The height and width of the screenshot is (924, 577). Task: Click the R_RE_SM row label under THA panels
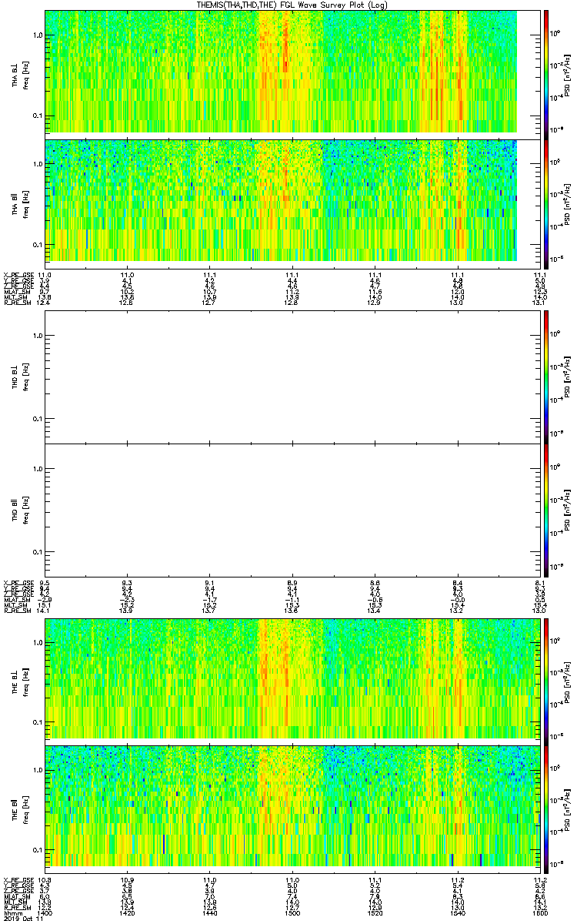(x=16, y=302)
